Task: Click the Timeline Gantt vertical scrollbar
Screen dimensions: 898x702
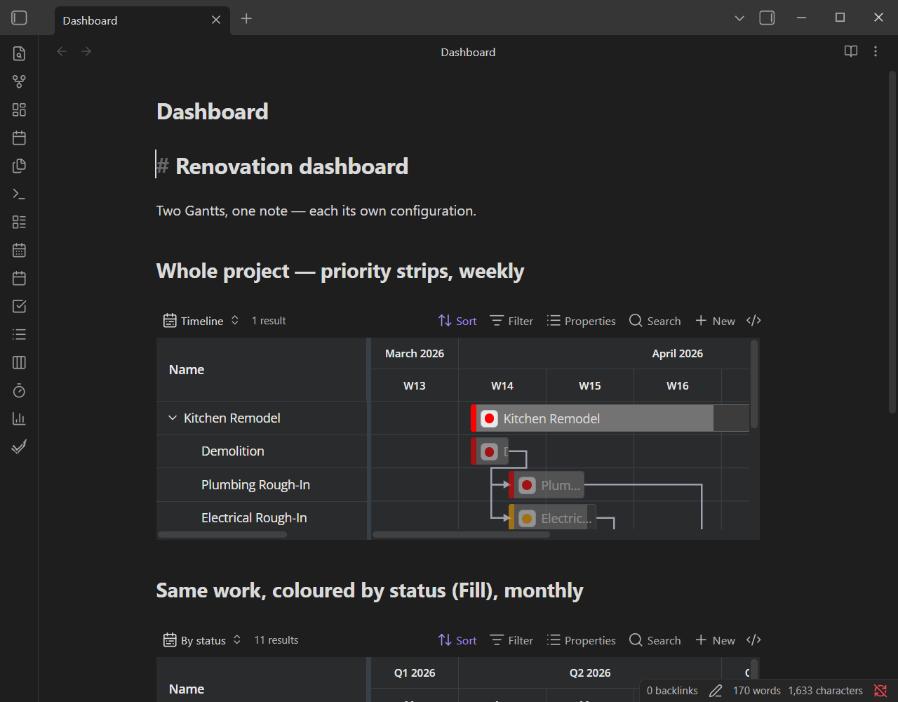Action: (x=754, y=384)
